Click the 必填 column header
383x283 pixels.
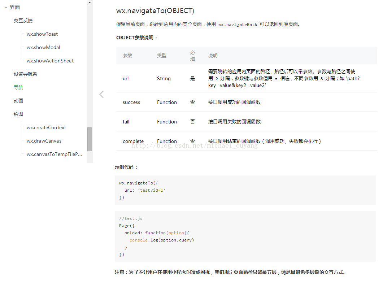(192, 56)
